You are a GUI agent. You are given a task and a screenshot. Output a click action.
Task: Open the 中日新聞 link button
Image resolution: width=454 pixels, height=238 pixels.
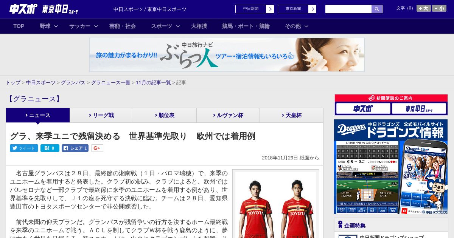(251, 9)
